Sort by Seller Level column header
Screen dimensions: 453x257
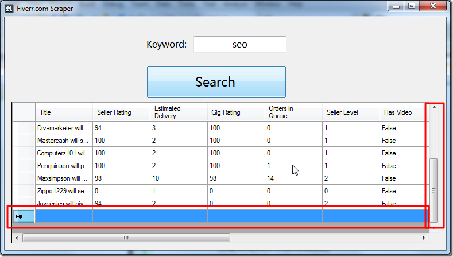[351, 112]
